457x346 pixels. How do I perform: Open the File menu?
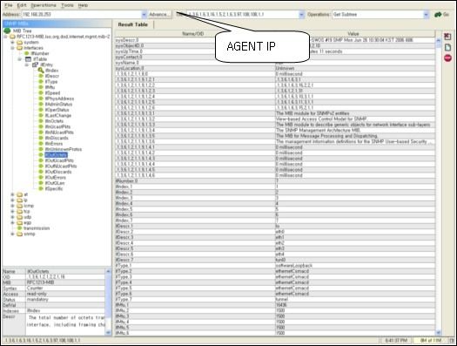[9, 5]
